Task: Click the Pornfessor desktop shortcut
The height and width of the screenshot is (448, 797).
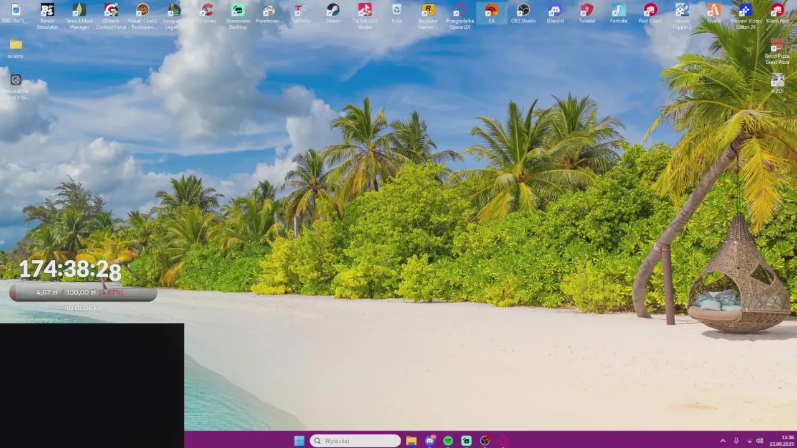Action: [270, 14]
